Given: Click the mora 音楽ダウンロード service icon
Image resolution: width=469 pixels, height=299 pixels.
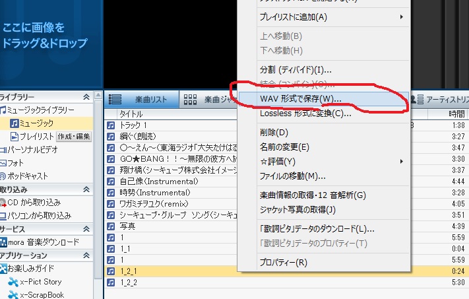Looking at the screenshot, I should (x=3, y=242).
